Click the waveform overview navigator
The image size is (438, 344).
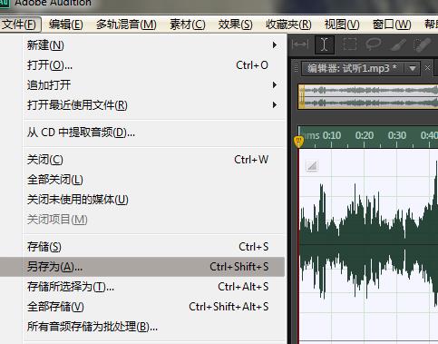368,96
